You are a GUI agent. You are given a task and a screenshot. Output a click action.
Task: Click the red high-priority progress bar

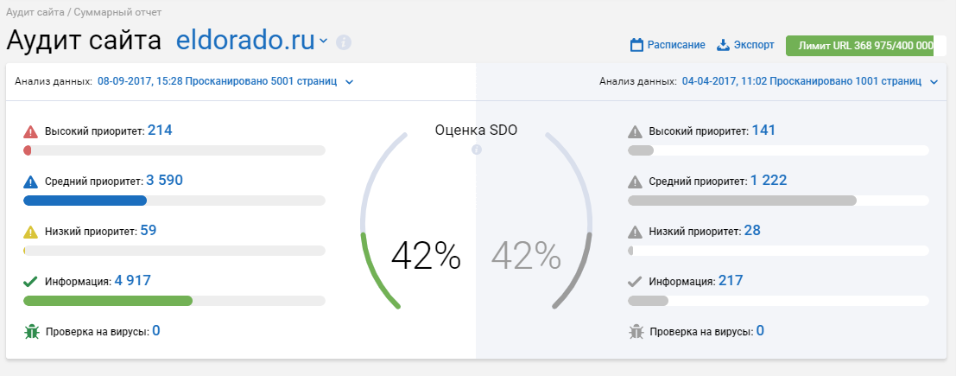pyautogui.click(x=174, y=150)
